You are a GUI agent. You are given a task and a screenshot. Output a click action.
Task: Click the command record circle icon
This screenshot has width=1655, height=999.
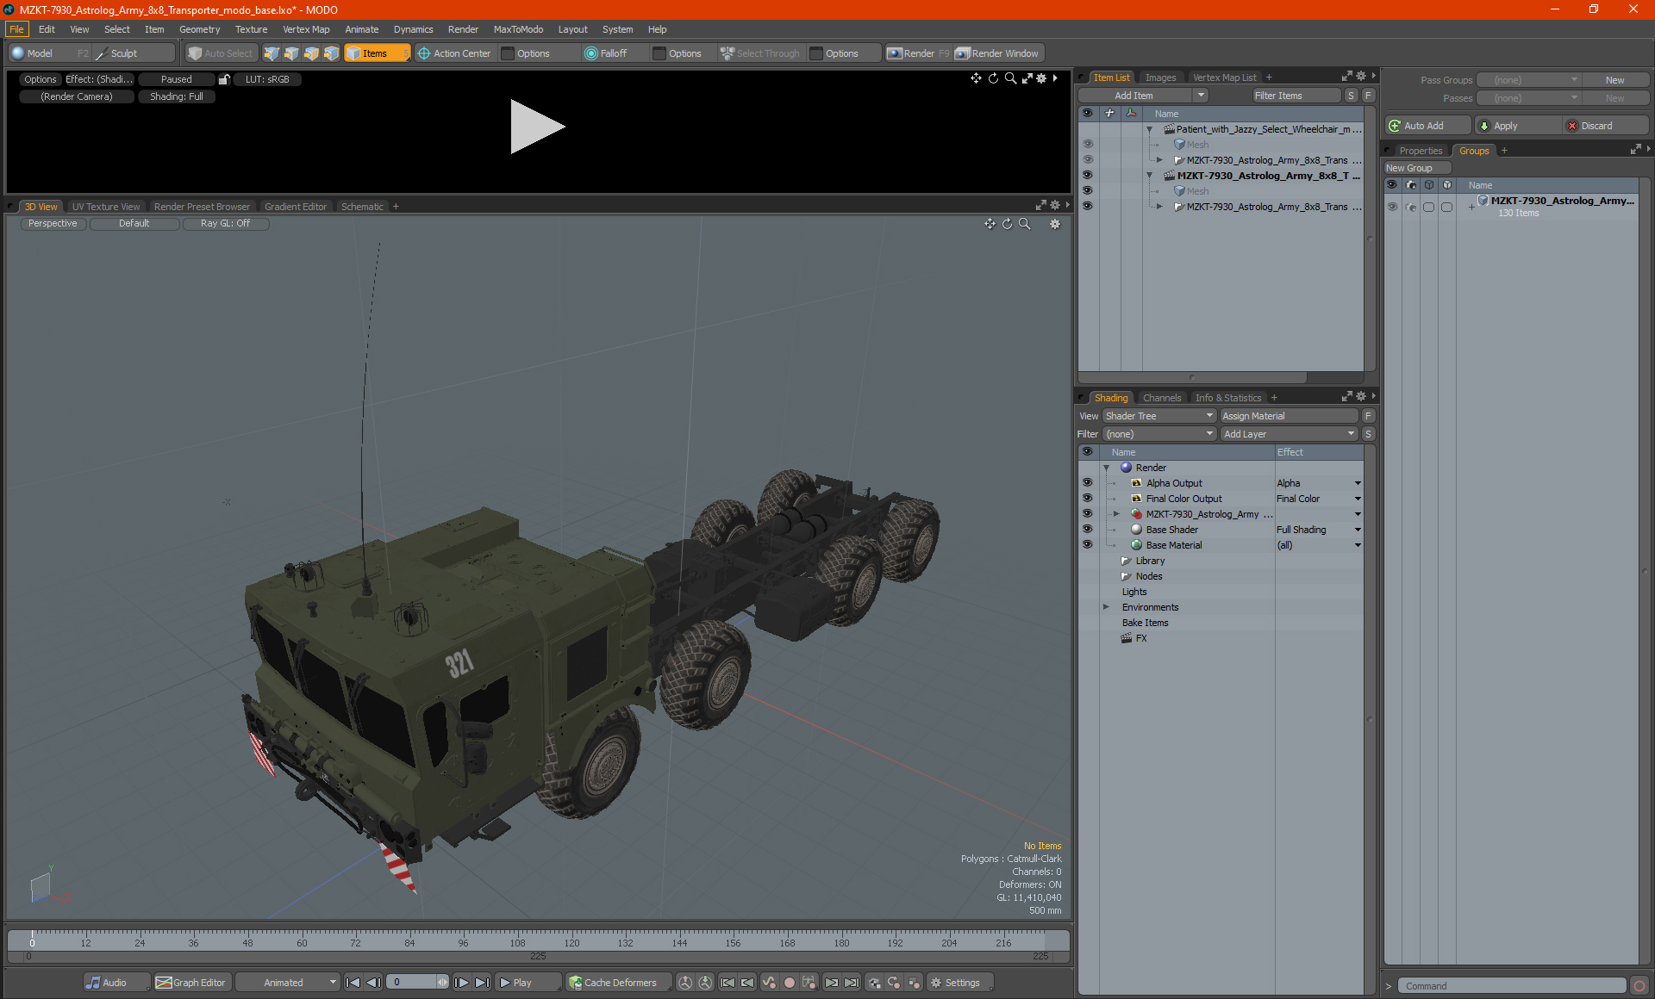click(x=1639, y=986)
